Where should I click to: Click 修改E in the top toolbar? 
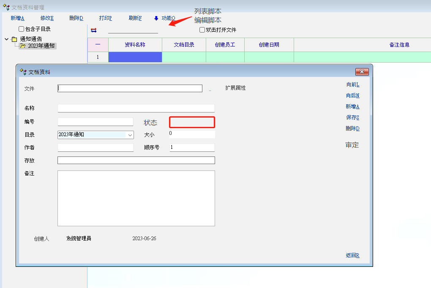click(47, 18)
